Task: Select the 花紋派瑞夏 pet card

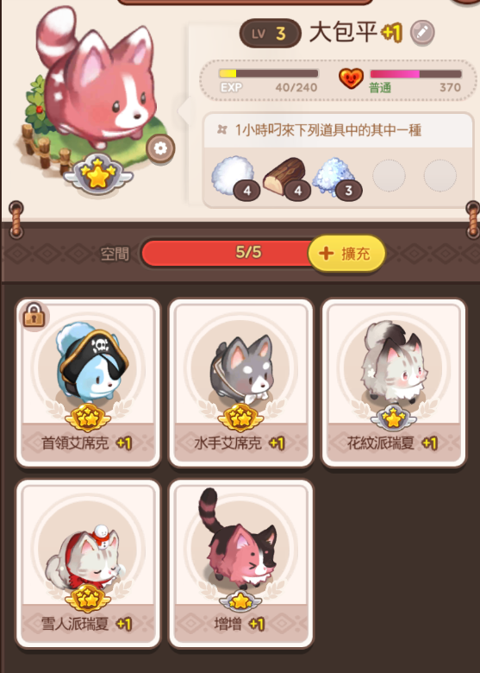Action: point(394,382)
